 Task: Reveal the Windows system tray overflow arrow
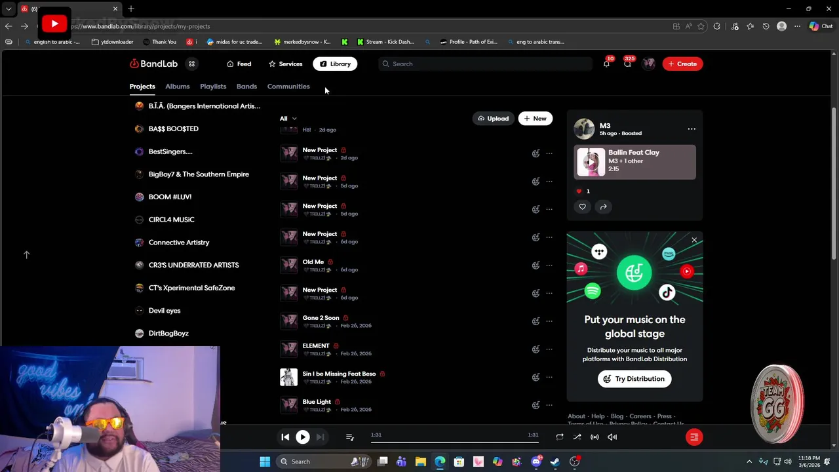point(749,462)
